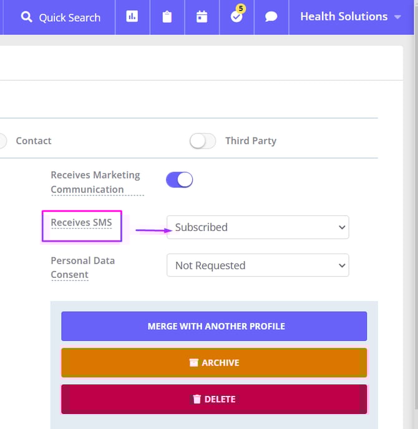Click the Quick Search text
418x429 pixels.
69,17
